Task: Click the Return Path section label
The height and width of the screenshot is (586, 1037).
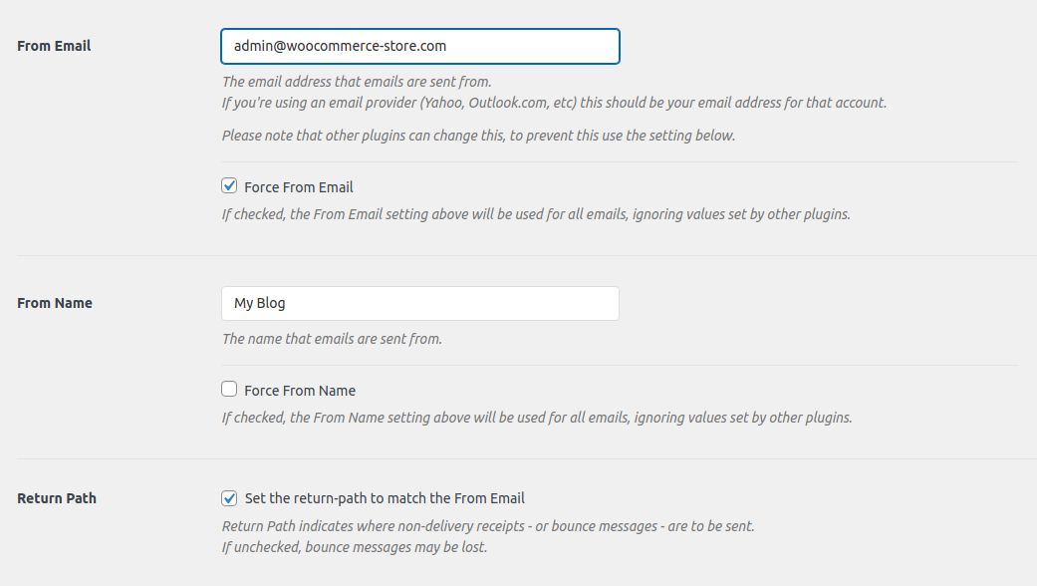Action: click(x=56, y=497)
